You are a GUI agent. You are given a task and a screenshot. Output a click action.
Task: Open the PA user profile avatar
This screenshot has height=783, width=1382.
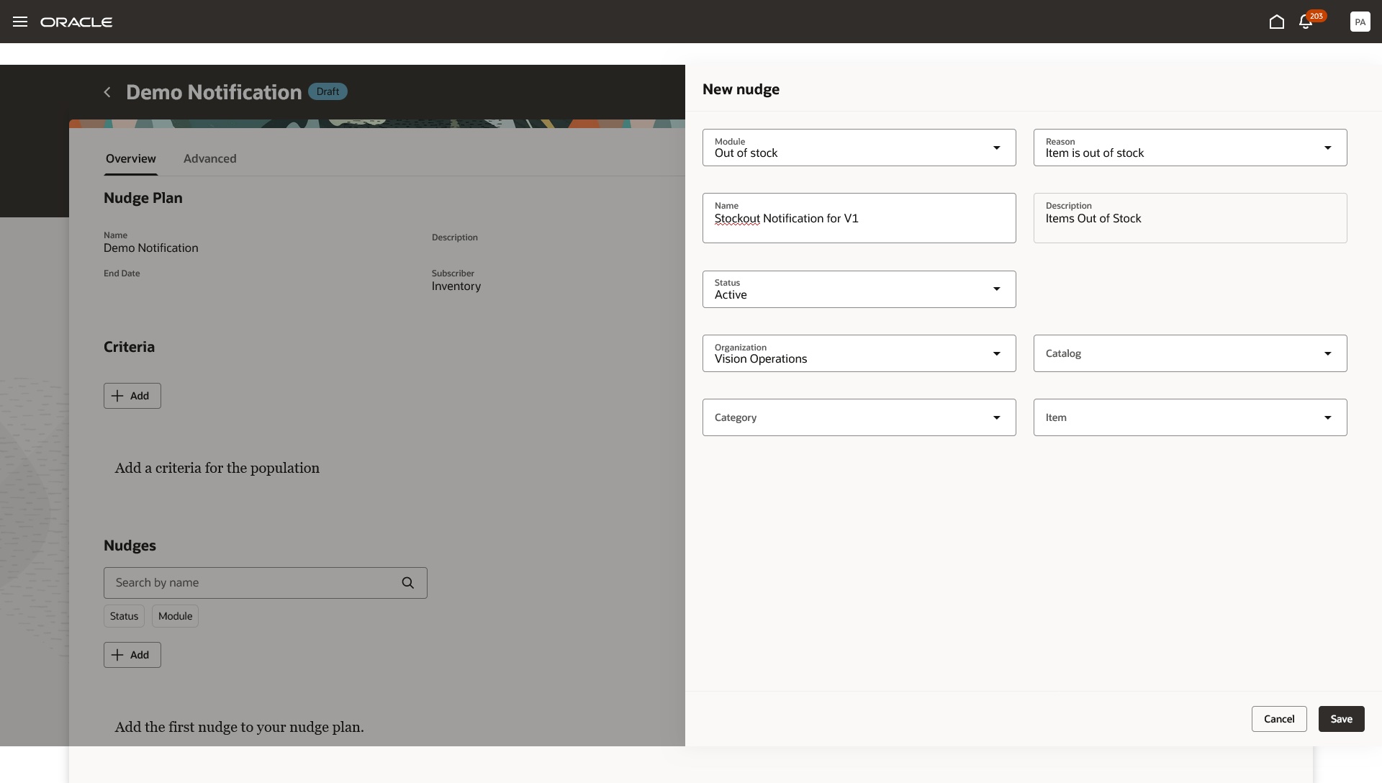1360,22
